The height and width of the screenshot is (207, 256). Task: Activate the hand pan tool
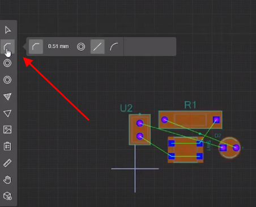(x=7, y=180)
